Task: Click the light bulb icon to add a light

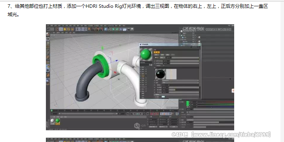Action: click(x=132, y=29)
